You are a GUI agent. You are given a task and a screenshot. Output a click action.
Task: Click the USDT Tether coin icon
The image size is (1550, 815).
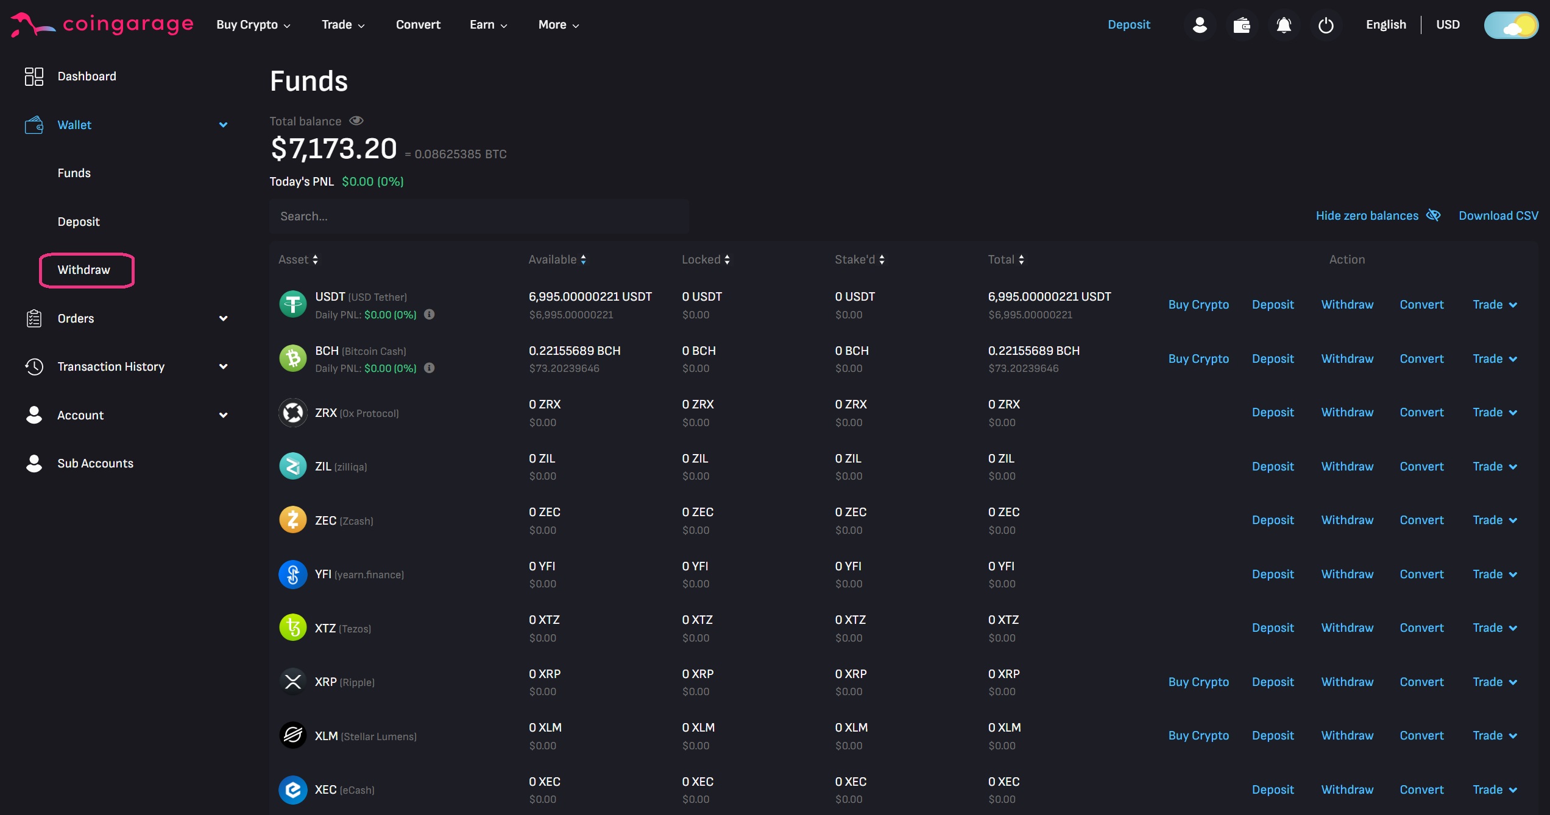292,304
